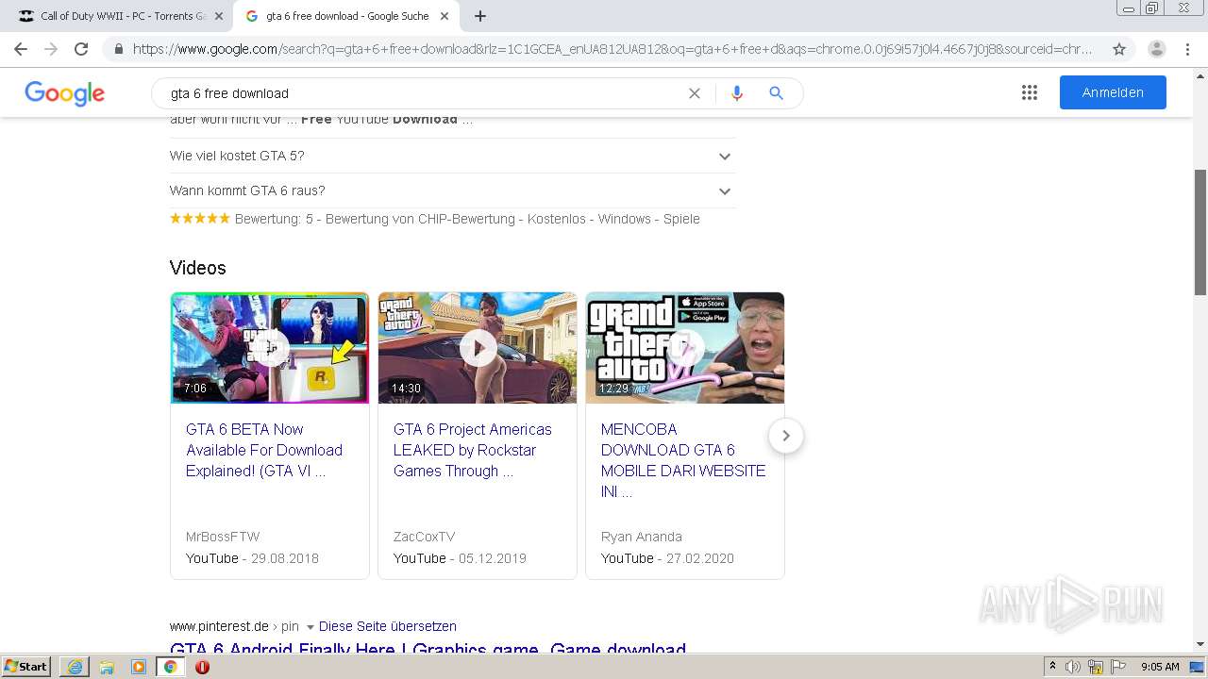This screenshot has width=1208, height=679.
Task: Open the Windows Start menu
Action: click(25, 667)
